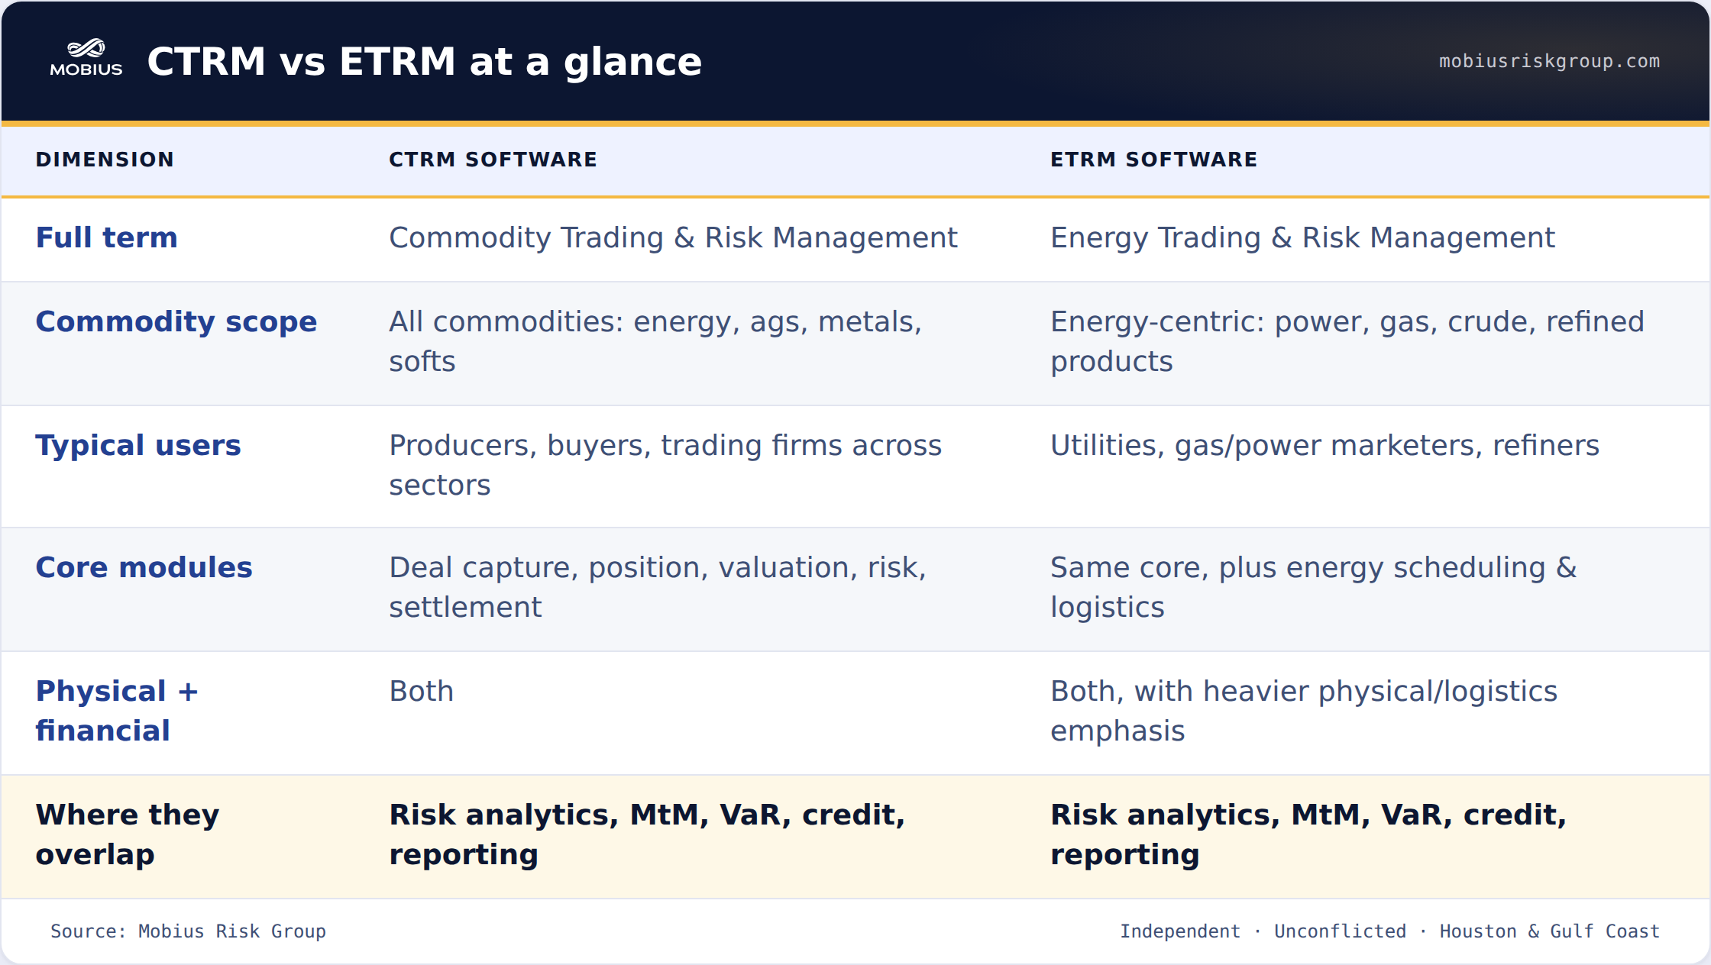
Task: Click ETRM column's 'Risk analytics, MtM, VaR' cell
Action: coord(1308,834)
